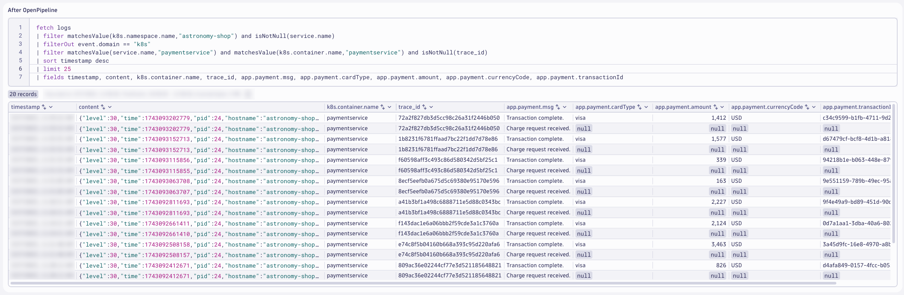Click the amount value "339"
The image size is (904, 295).
[x=721, y=160]
